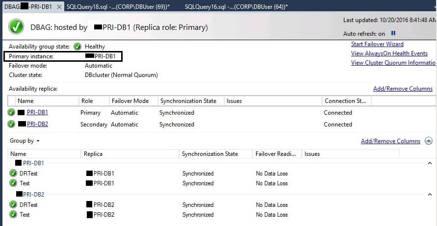Click the large green dashboard health icon
Screen dimensions: 437x226
(x=16, y=27)
